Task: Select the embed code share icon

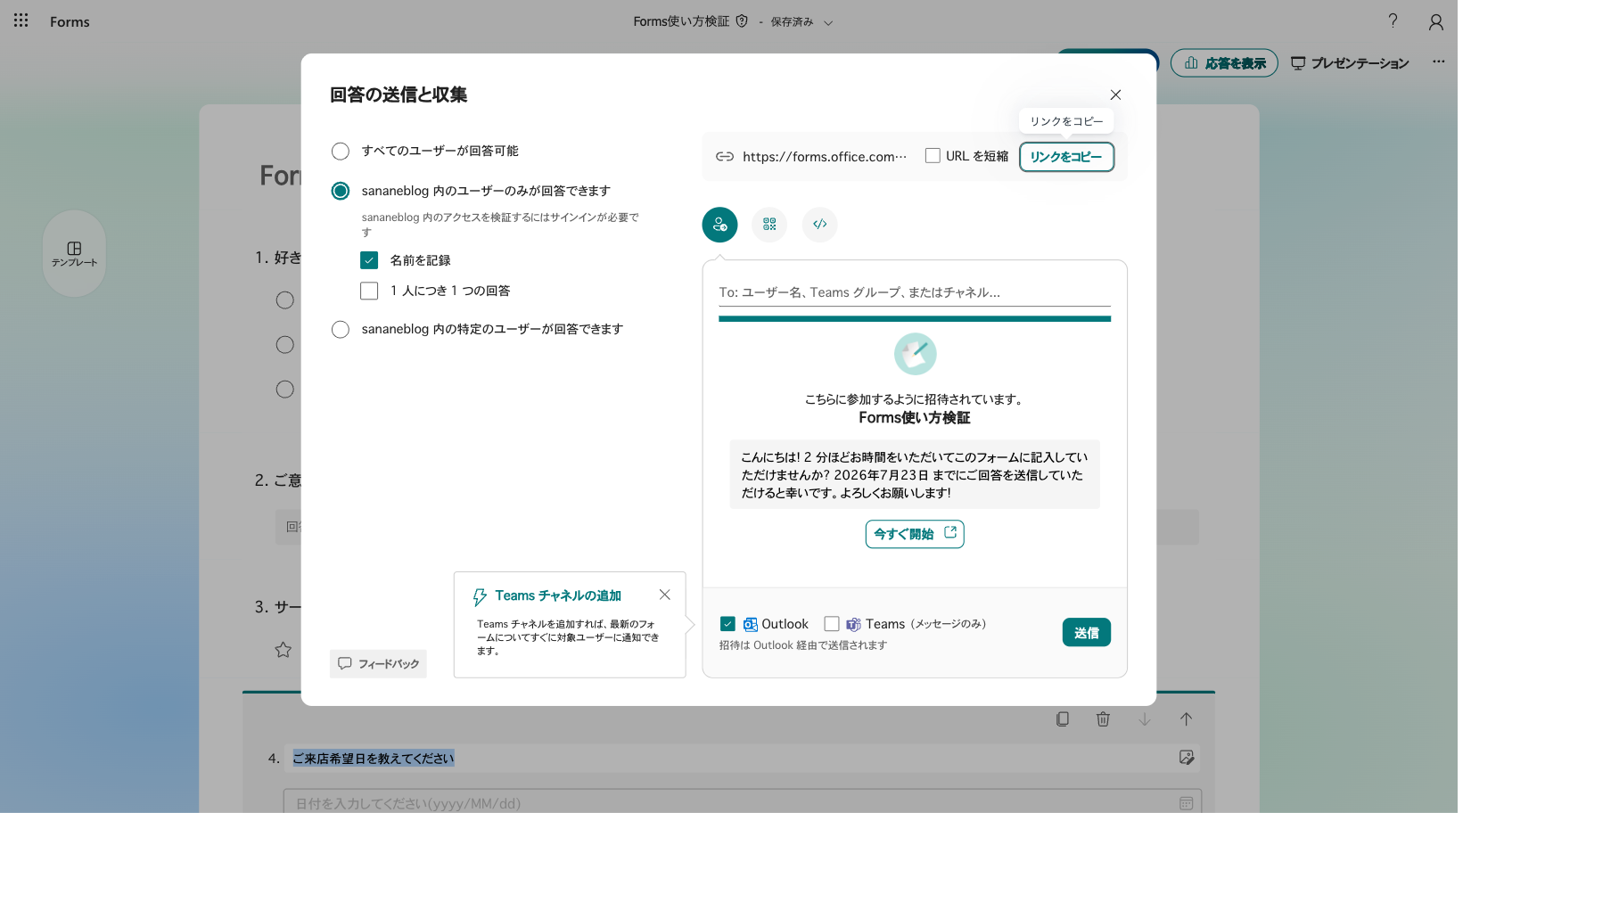Action: pyautogui.click(x=819, y=225)
